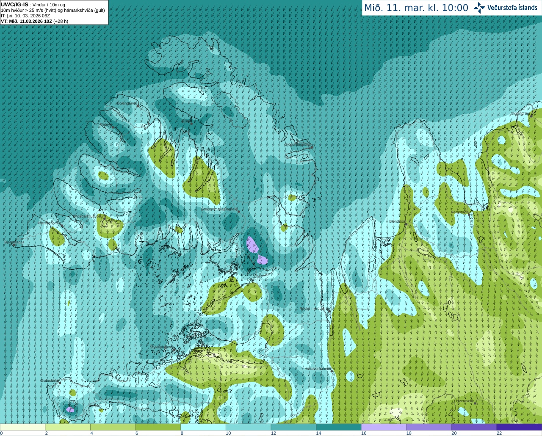Select the 14–16 m/s dark teal legend swatch

(339, 427)
